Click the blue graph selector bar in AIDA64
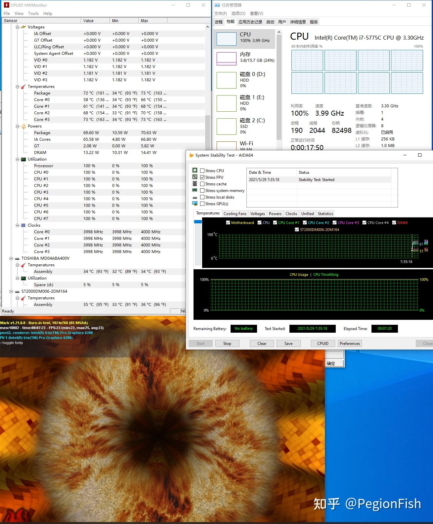This screenshot has height=524, width=433. (198, 222)
